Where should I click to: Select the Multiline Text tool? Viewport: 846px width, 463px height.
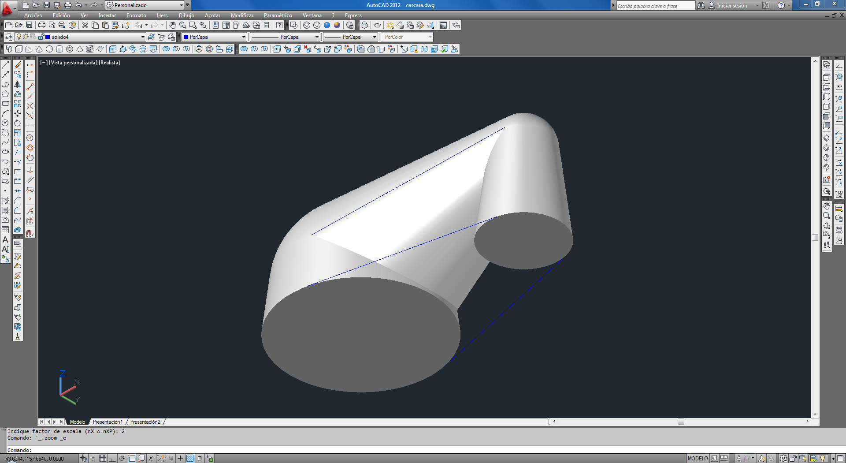click(5, 240)
